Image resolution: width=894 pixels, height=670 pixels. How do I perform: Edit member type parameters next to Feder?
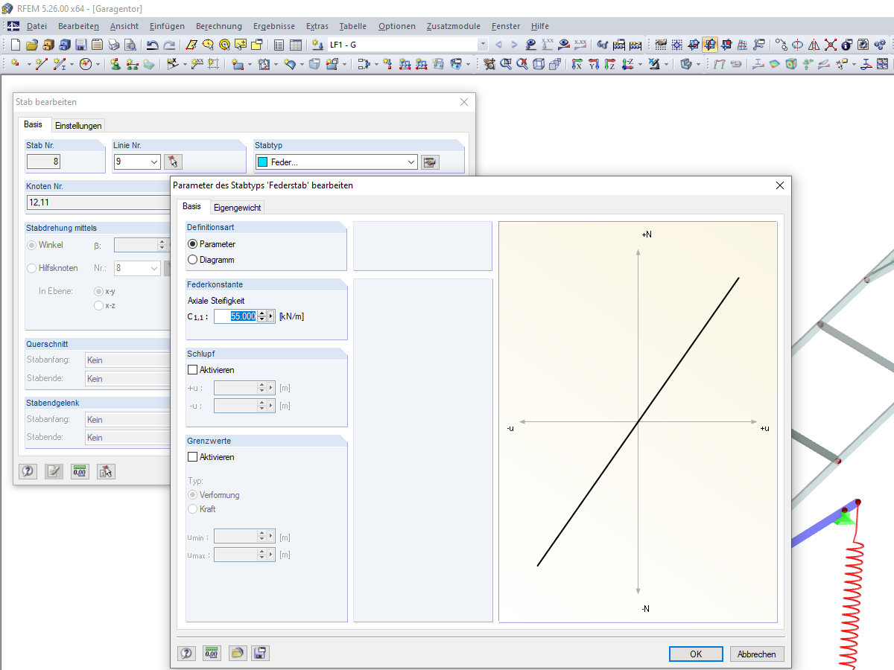click(x=430, y=162)
